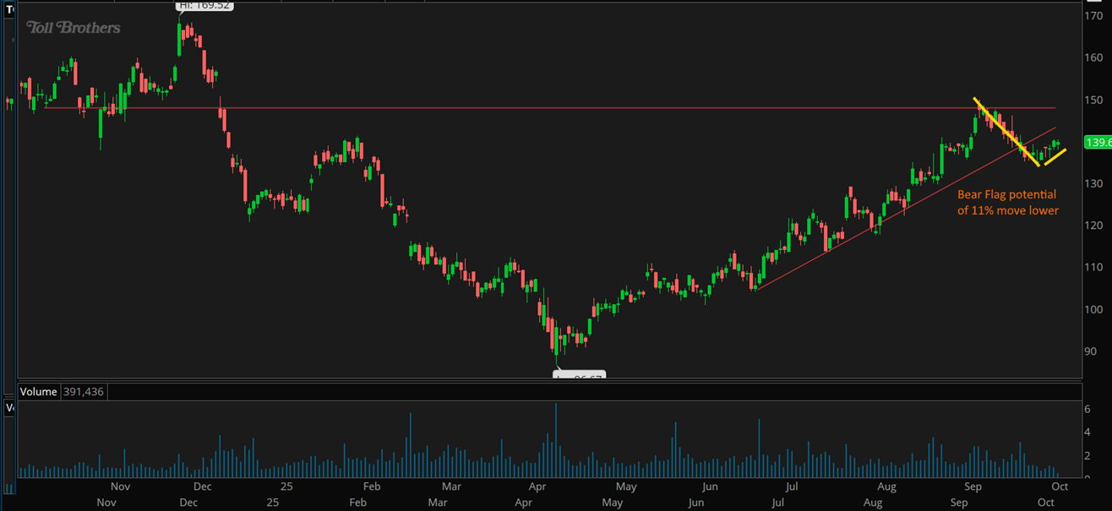Click Jun in the upper time-axis row

710,487
